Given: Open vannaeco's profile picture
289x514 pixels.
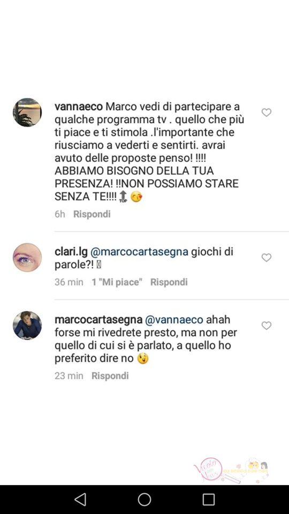Looking at the screenshot, I should pyautogui.click(x=27, y=112).
